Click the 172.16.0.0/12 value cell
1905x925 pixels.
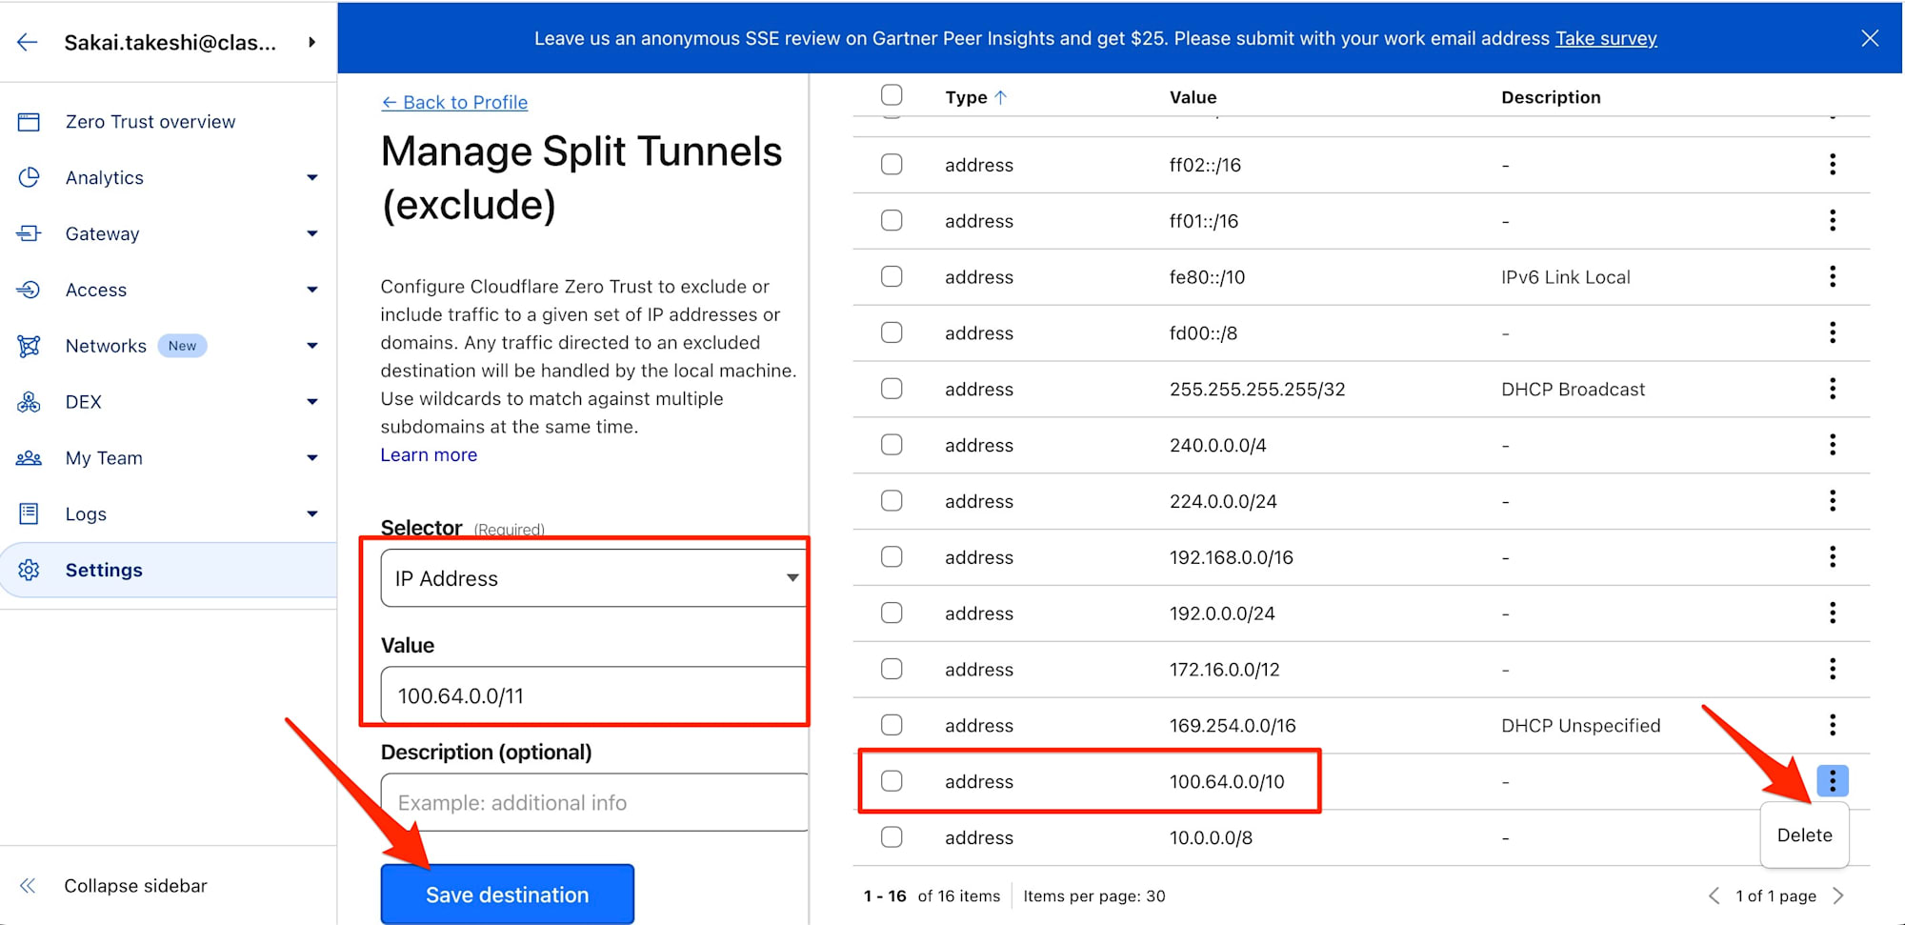1225,670
